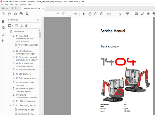Collapse navigation pane with side arrow
Viewport: 155px width, 115px height.
43,66
